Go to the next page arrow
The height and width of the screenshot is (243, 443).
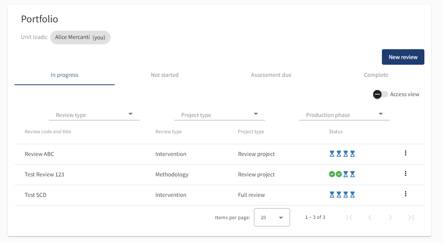tap(390, 217)
